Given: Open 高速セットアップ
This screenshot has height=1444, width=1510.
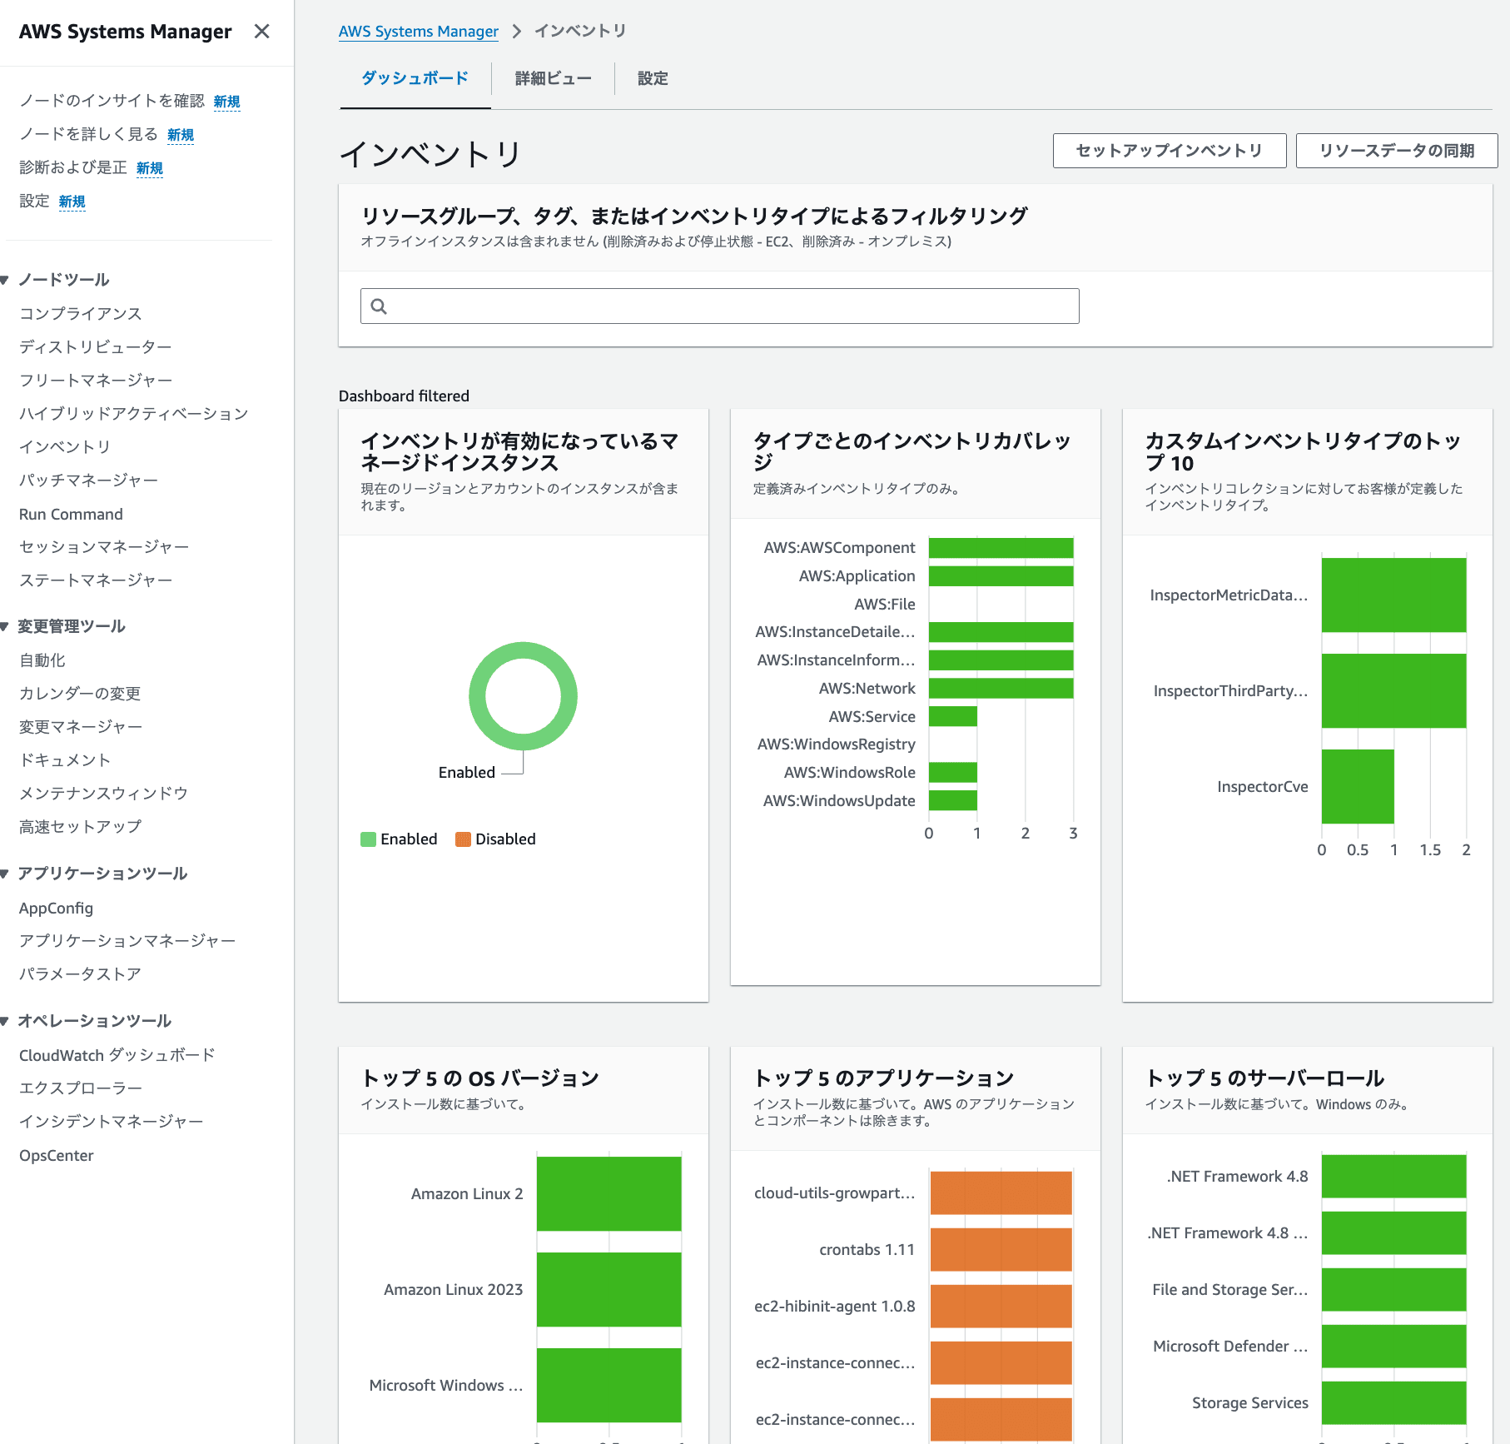Looking at the screenshot, I should (x=81, y=827).
